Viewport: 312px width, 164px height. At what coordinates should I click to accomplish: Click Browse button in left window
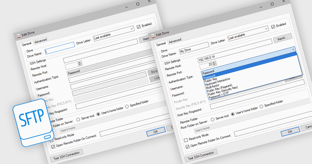click(153, 71)
